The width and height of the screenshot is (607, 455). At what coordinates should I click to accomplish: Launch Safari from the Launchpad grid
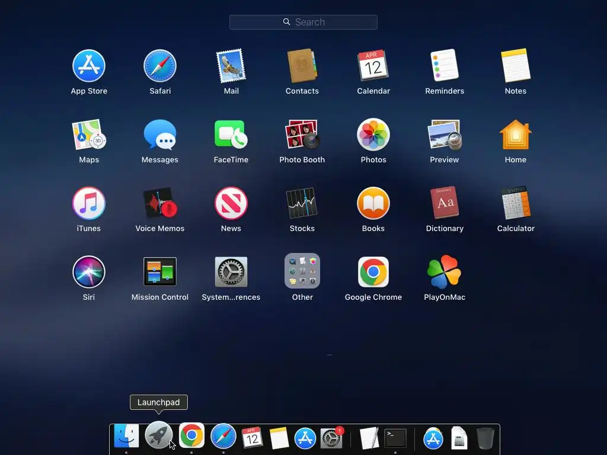[x=160, y=66]
